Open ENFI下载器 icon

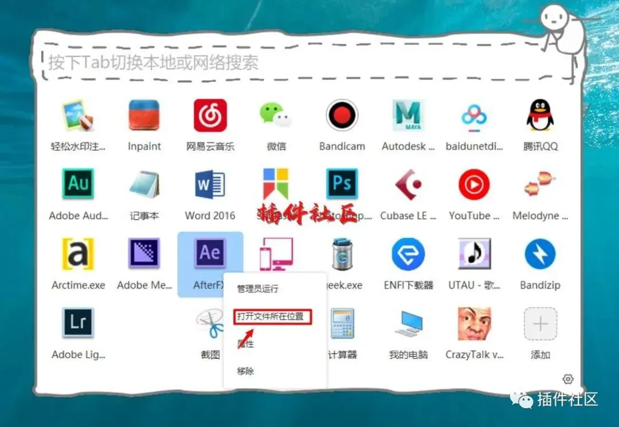(408, 254)
